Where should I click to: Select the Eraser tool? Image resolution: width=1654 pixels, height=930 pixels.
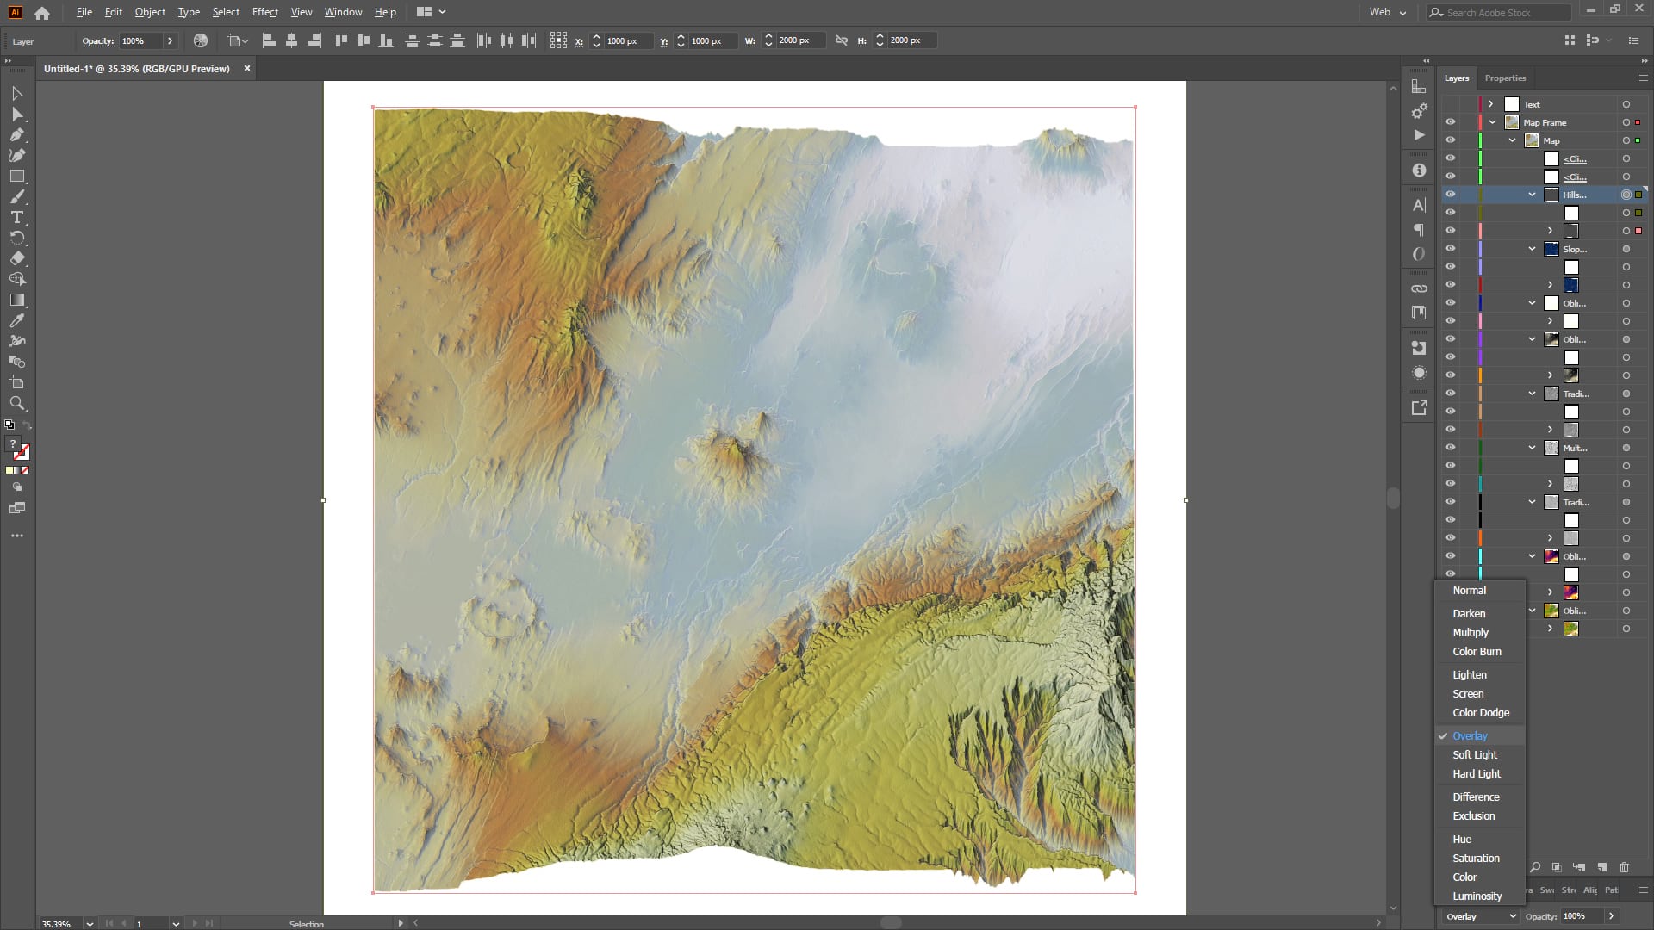coord(16,258)
